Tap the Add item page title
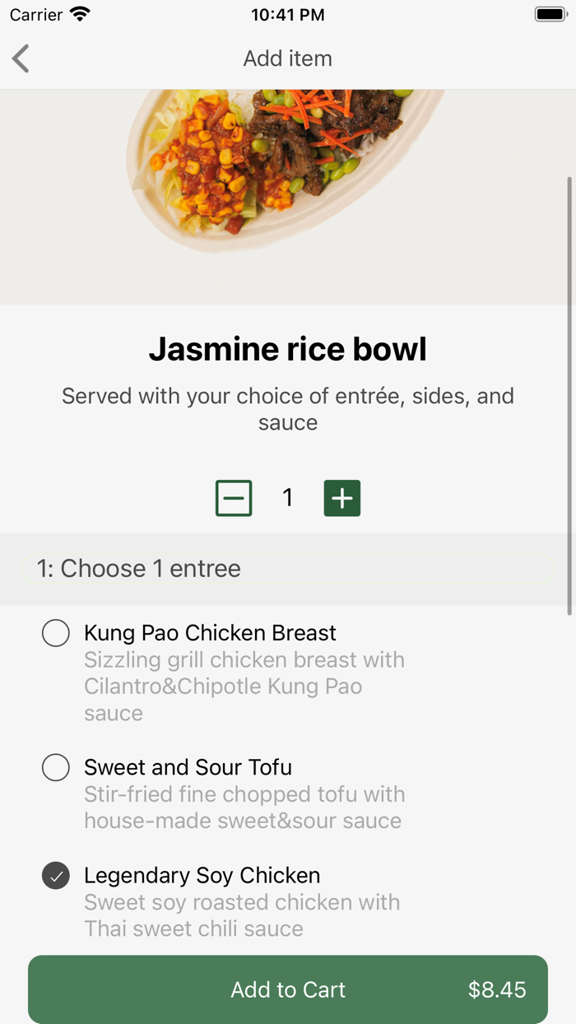The width and height of the screenshot is (576, 1024). [288, 59]
